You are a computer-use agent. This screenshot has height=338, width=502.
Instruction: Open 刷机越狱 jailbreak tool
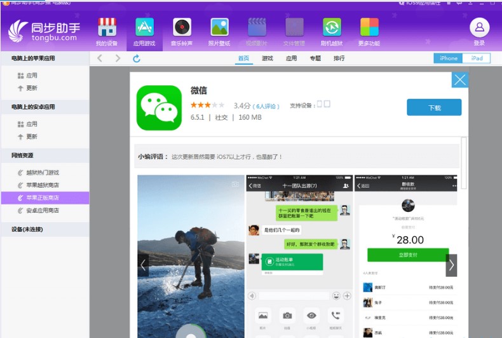click(332, 32)
